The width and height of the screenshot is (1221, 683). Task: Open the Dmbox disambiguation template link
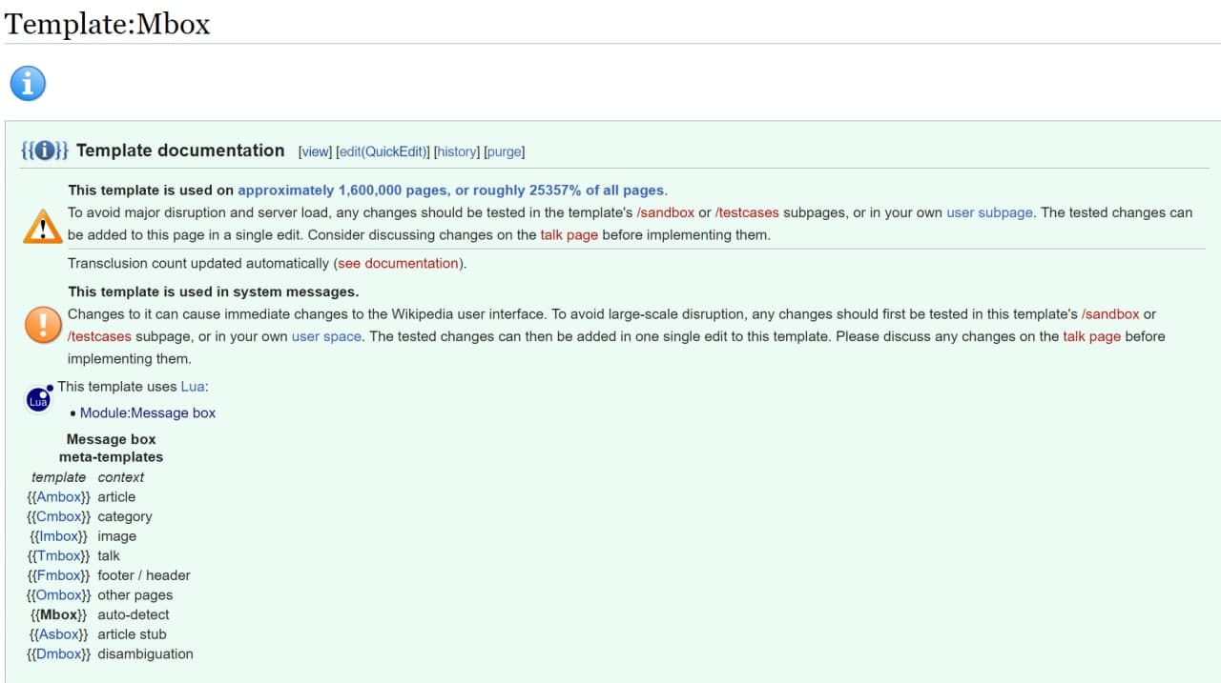58,653
